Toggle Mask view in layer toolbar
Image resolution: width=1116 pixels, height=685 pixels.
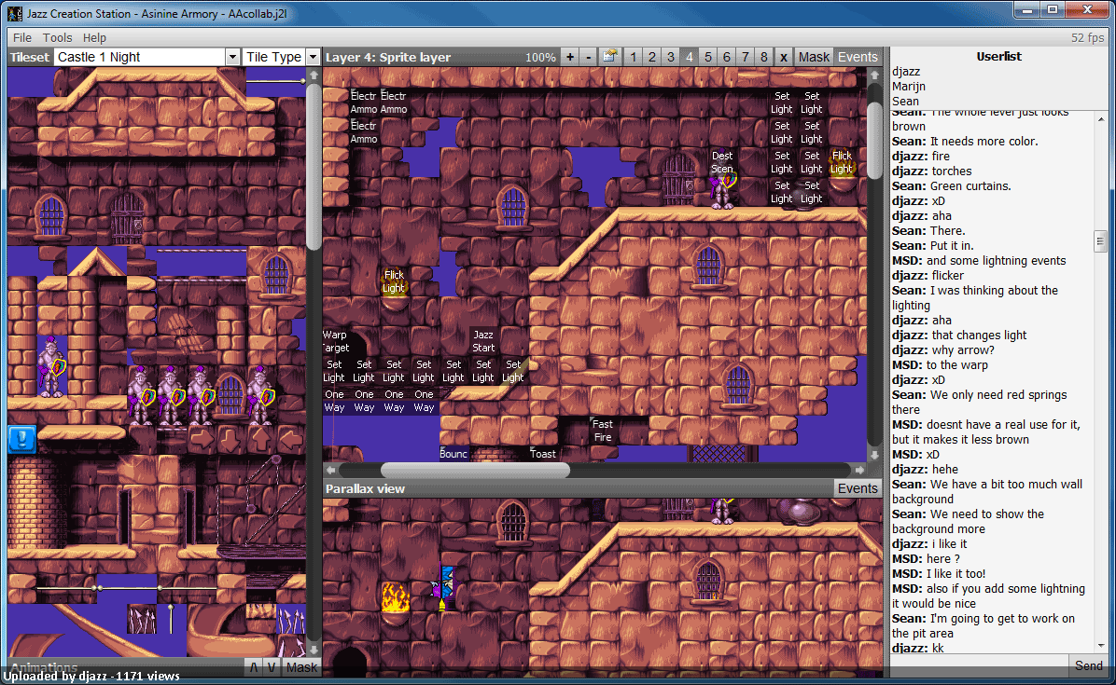click(814, 57)
